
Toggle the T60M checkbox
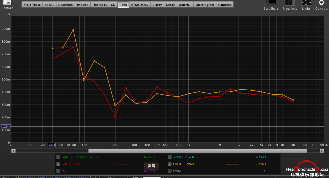pyautogui.click(x=170, y=171)
